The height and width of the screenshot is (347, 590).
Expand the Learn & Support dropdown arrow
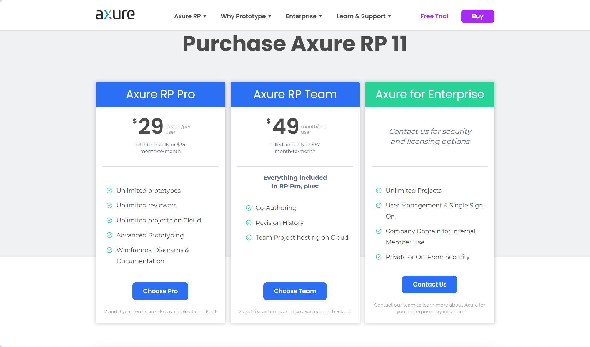click(389, 16)
